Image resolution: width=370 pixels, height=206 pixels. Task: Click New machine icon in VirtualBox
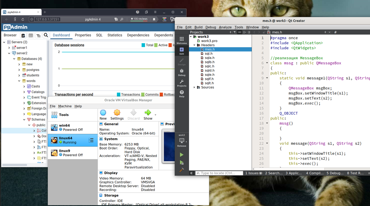click(103, 115)
